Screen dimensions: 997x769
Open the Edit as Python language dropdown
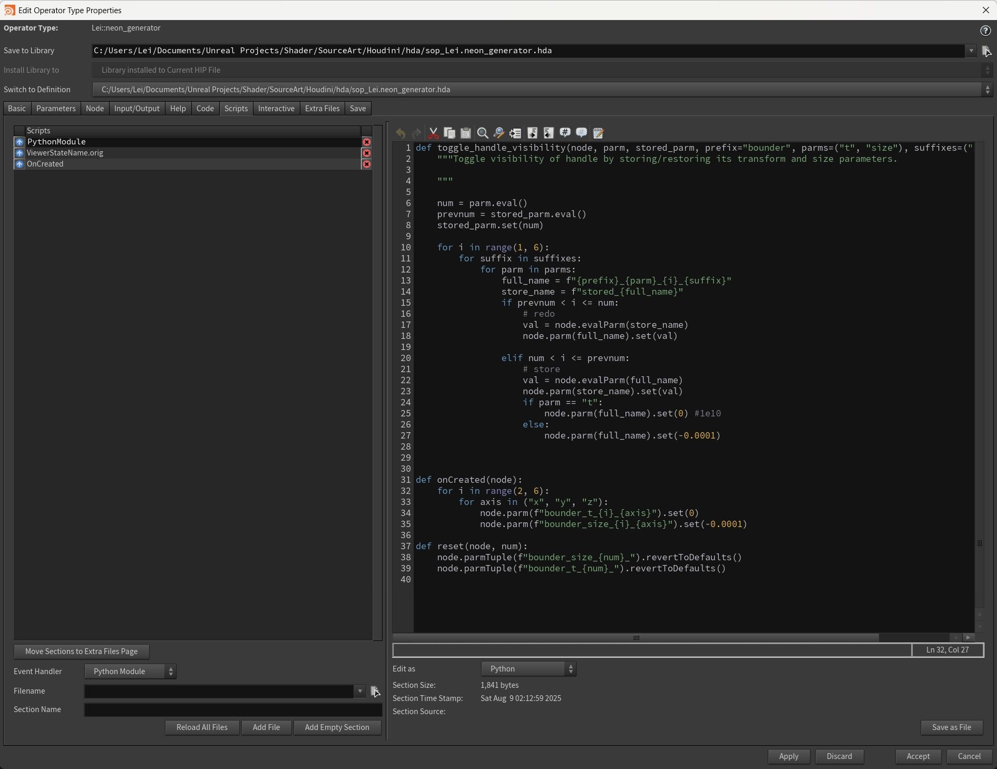tap(529, 668)
